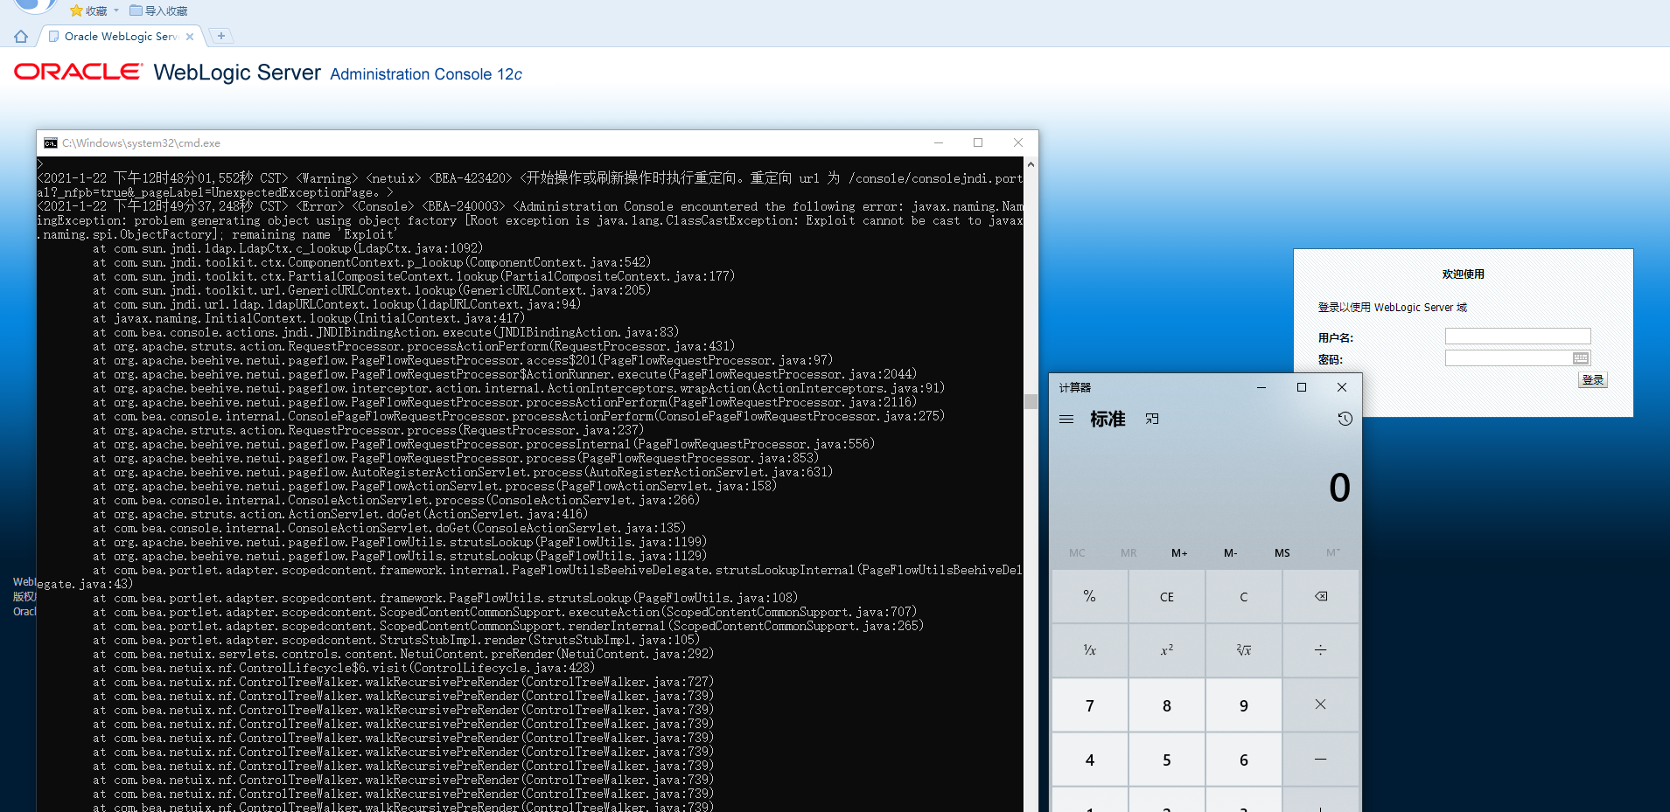Click the cmd.exe window title icon
Screen dimensions: 1670x812
coord(51,143)
